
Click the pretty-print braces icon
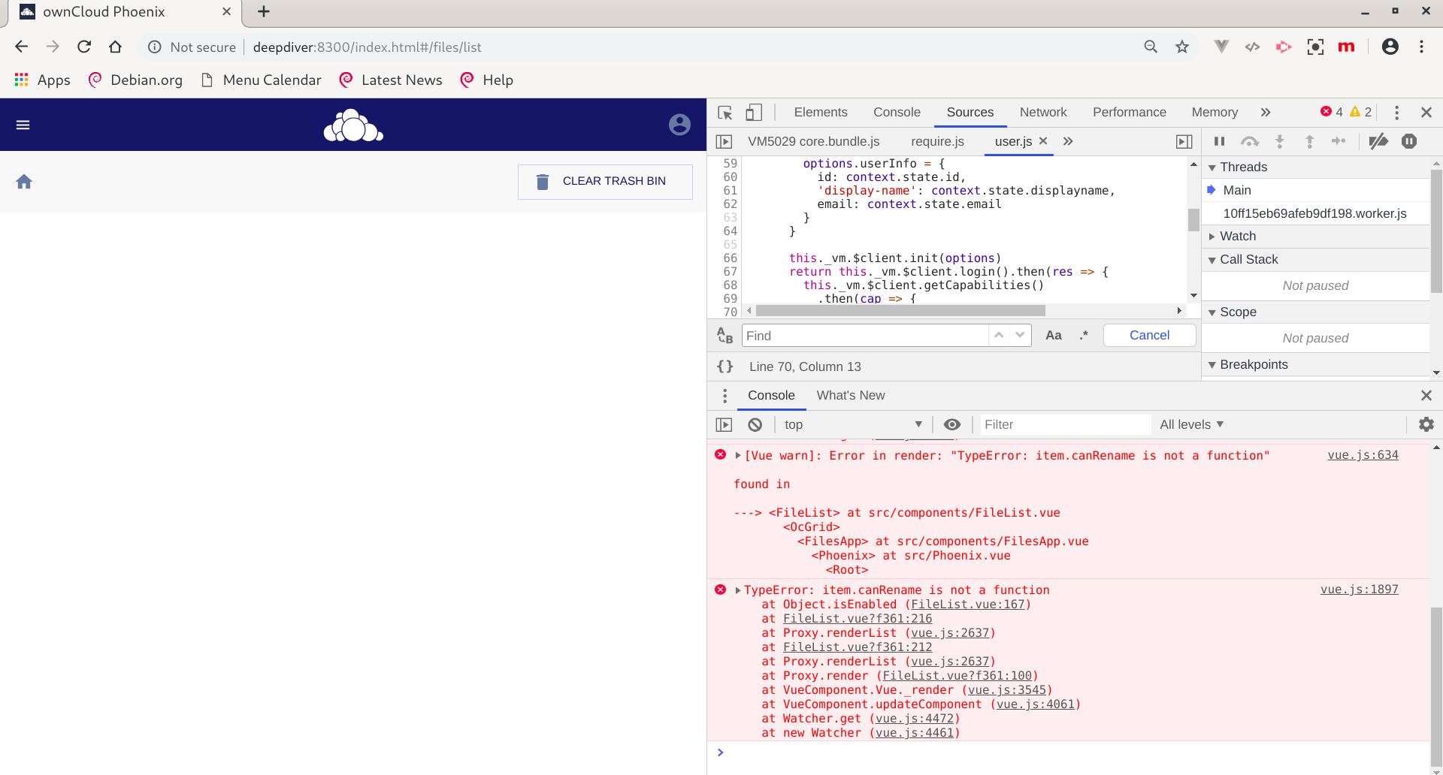click(725, 366)
